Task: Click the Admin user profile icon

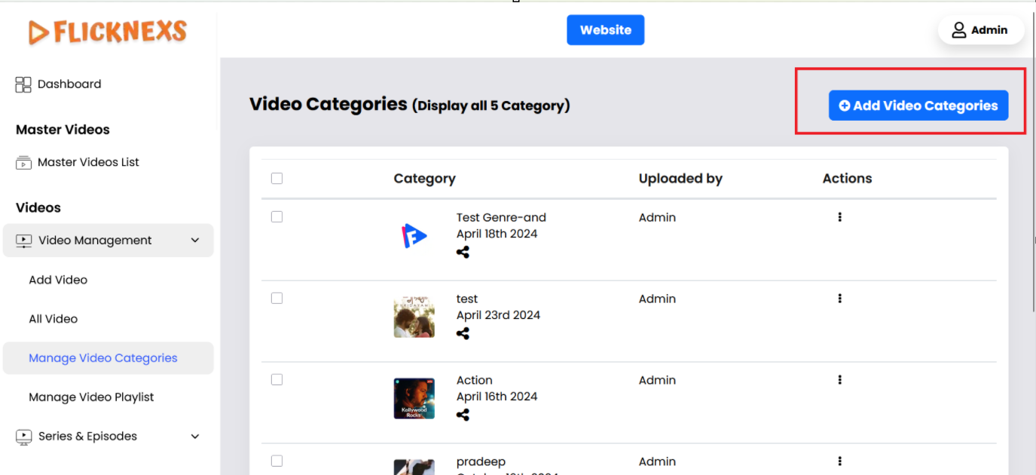Action: pos(958,30)
